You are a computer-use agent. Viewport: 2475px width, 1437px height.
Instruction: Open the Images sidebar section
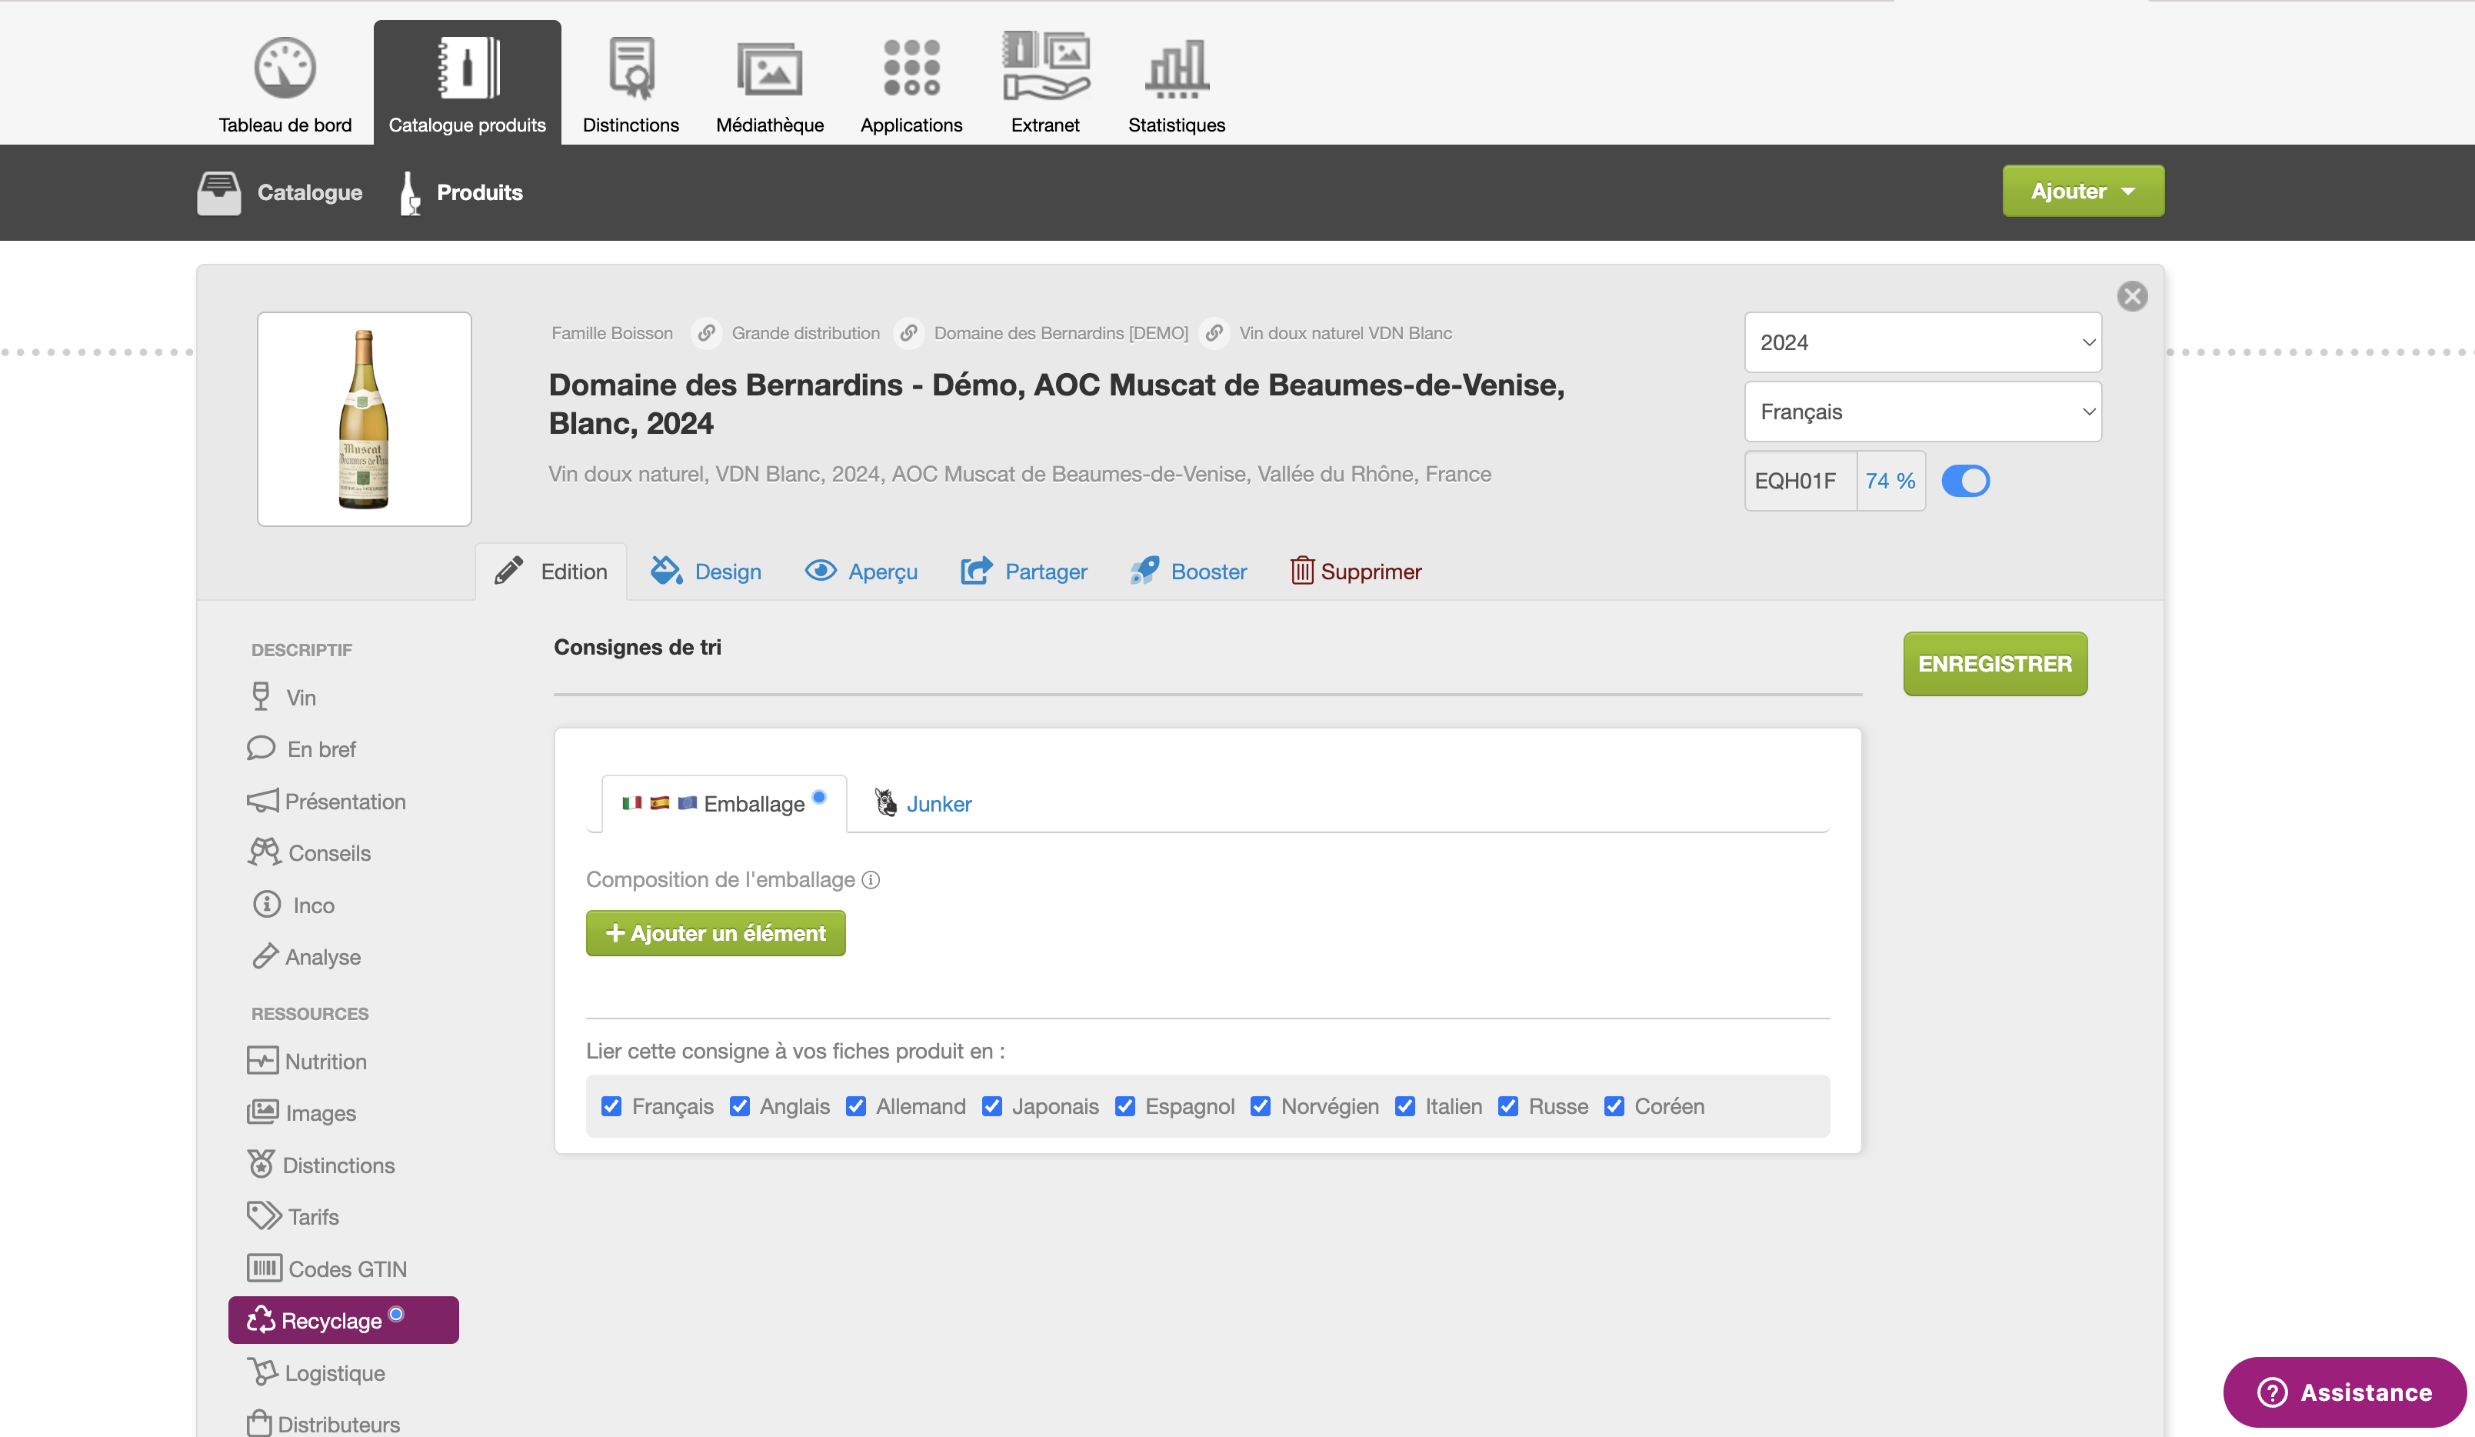301,1113
